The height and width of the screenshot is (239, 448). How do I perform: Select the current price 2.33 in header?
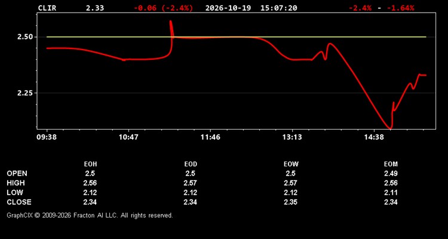(95, 8)
